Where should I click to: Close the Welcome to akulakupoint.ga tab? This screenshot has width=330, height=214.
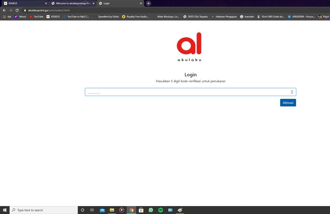pyautogui.click(x=94, y=3)
